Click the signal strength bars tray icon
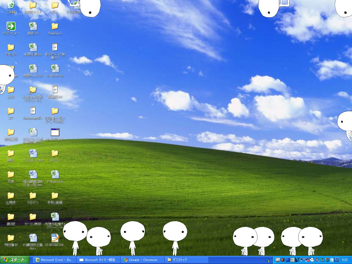Viewport: 352px width, 264px height. pos(297,260)
